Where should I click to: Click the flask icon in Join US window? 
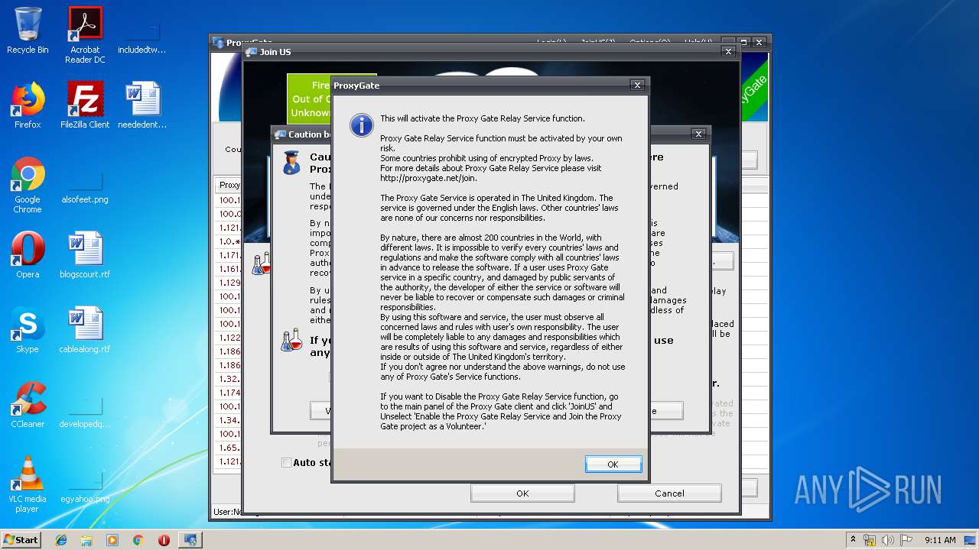tap(261, 264)
